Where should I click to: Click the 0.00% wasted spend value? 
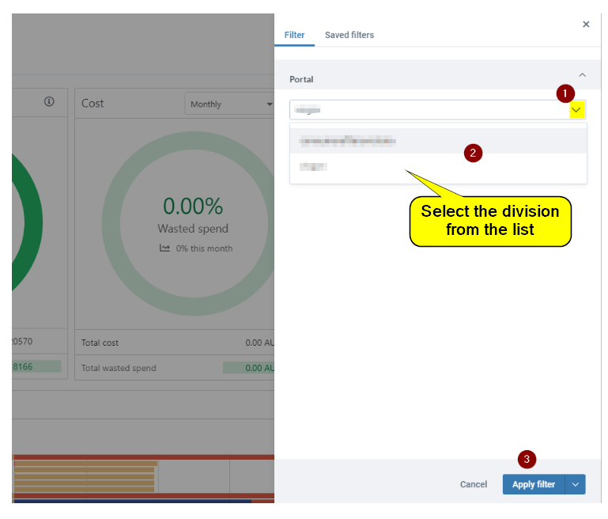193,206
